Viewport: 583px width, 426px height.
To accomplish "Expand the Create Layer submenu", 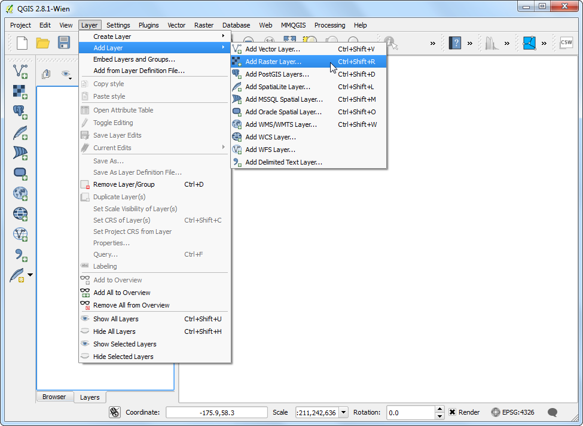I will coord(155,36).
